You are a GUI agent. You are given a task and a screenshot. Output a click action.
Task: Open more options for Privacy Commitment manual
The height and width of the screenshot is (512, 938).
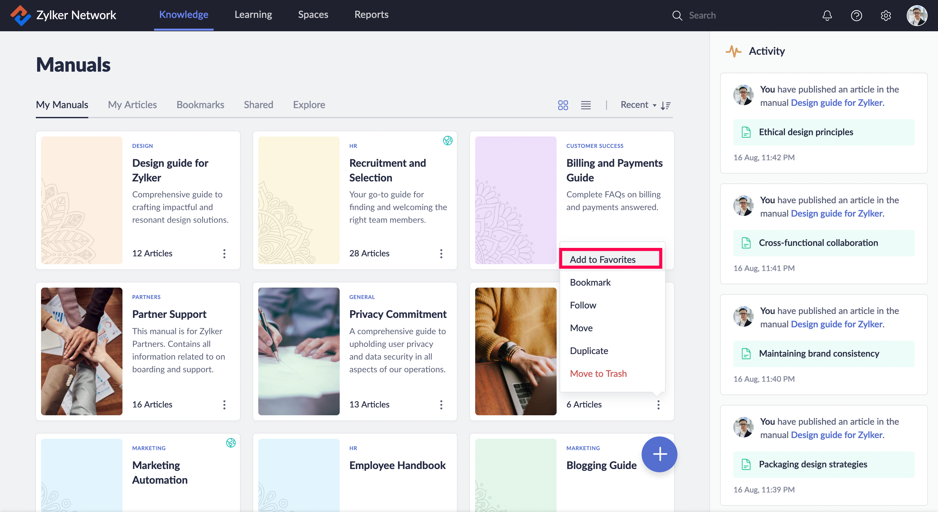pyautogui.click(x=441, y=405)
